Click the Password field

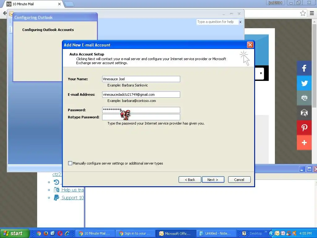[141, 110]
